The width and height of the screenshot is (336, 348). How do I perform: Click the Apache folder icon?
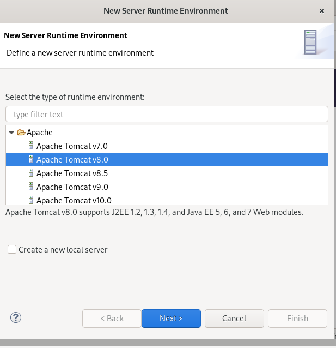pos(21,133)
